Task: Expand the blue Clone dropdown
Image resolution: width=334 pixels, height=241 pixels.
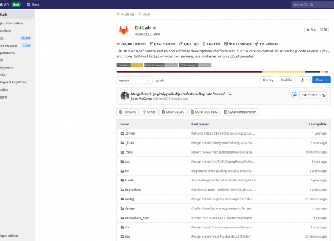Action: [321, 80]
